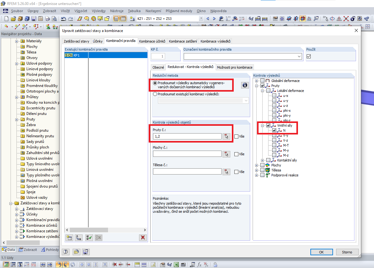Pick members graphically next to Pruty č.
Viewport: 374px width, 268px height.
pos(226,136)
